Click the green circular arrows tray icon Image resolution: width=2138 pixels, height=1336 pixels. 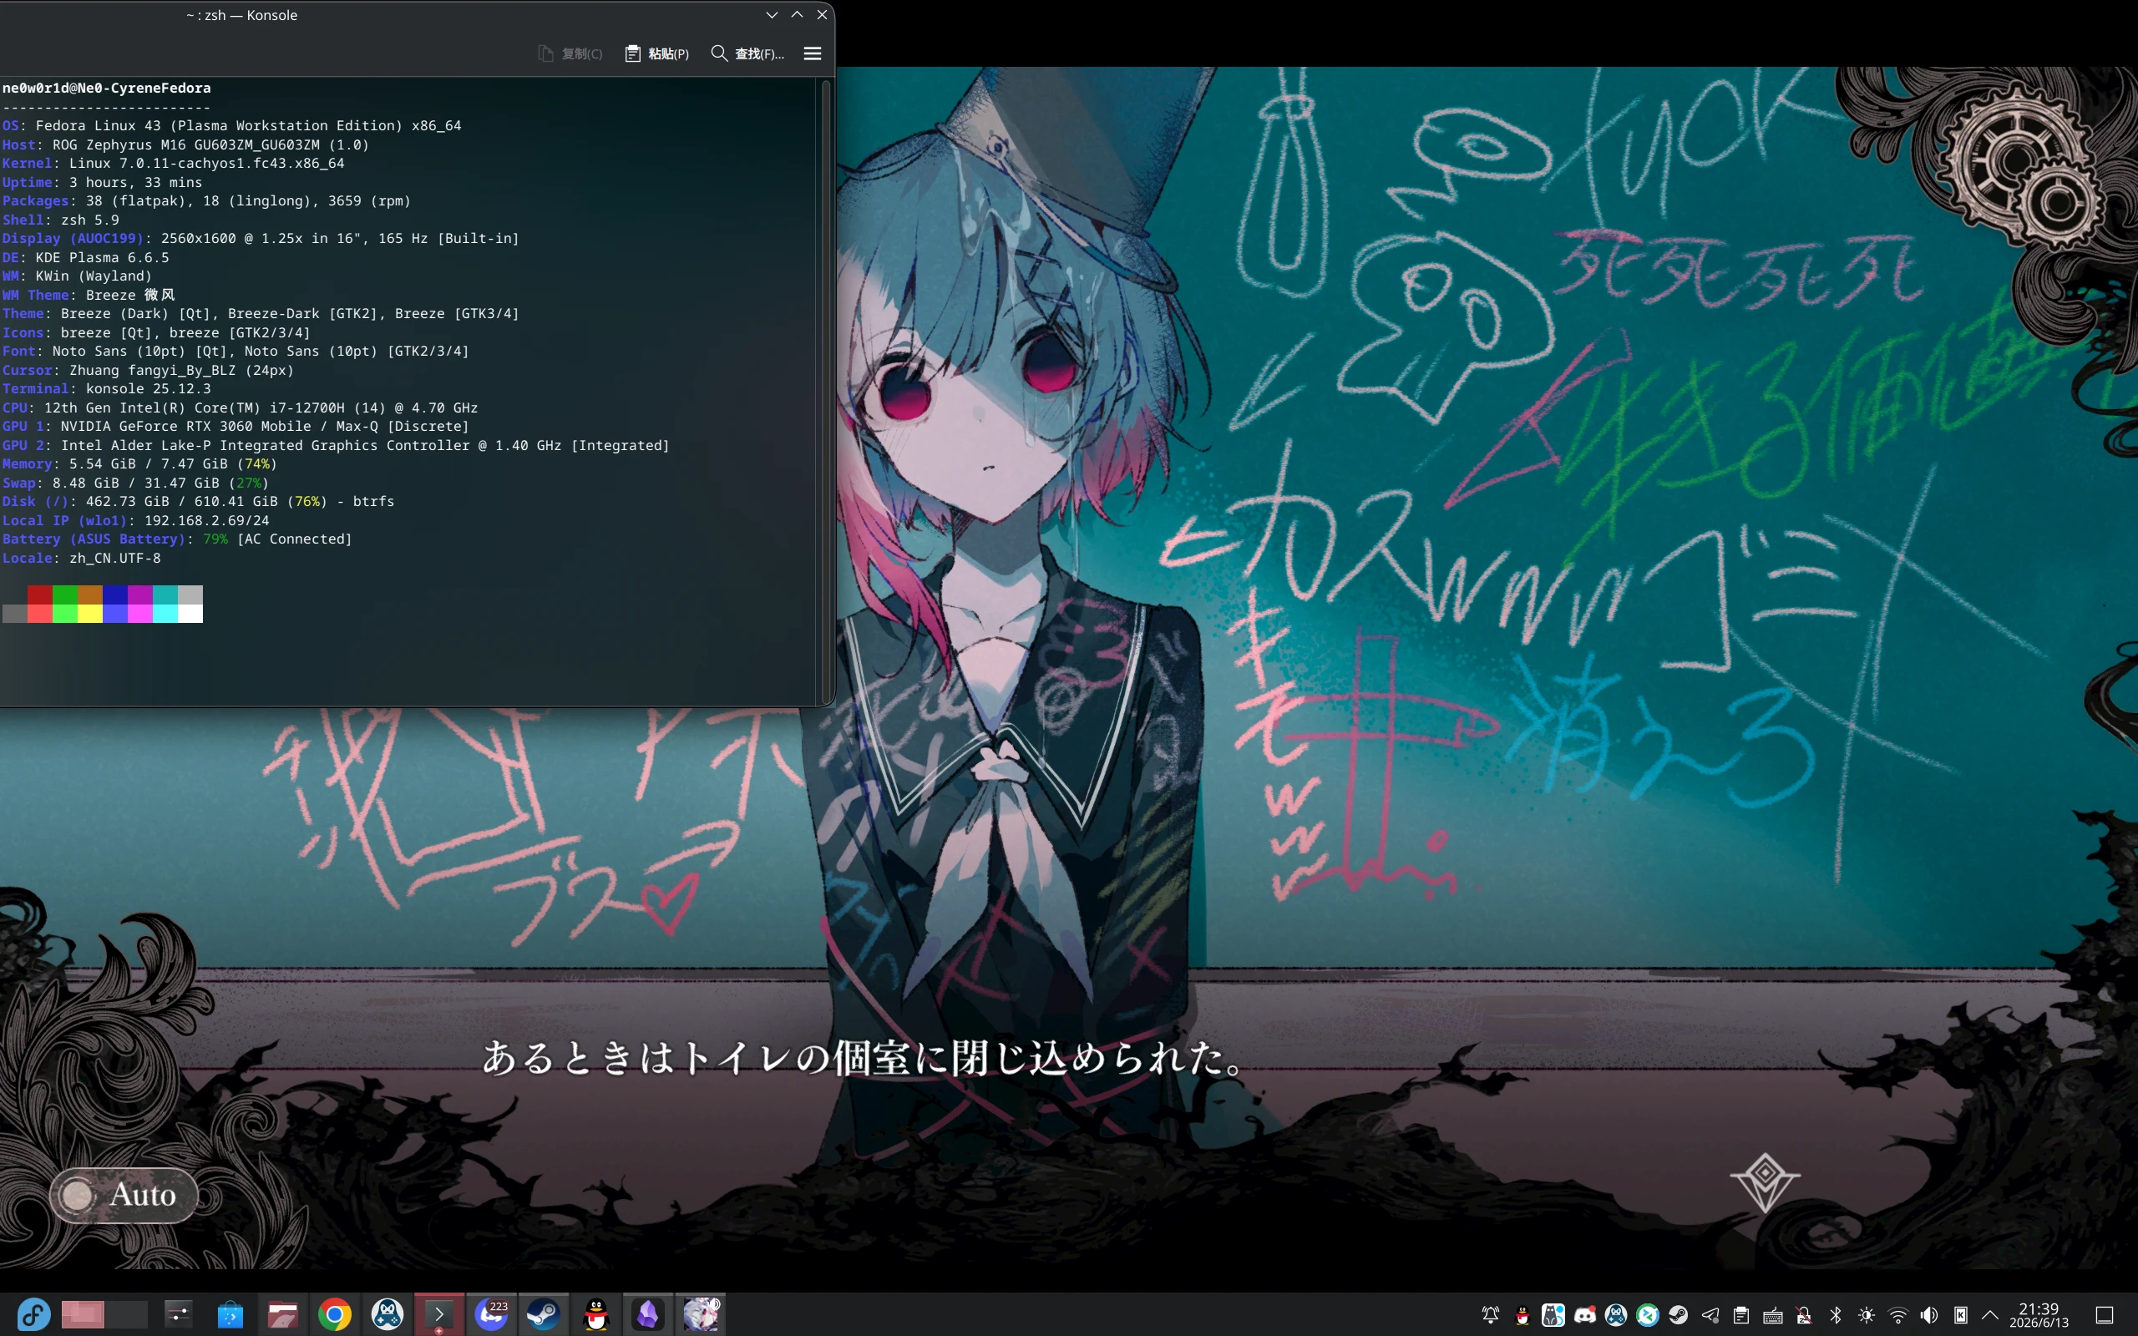point(1648,1315)
